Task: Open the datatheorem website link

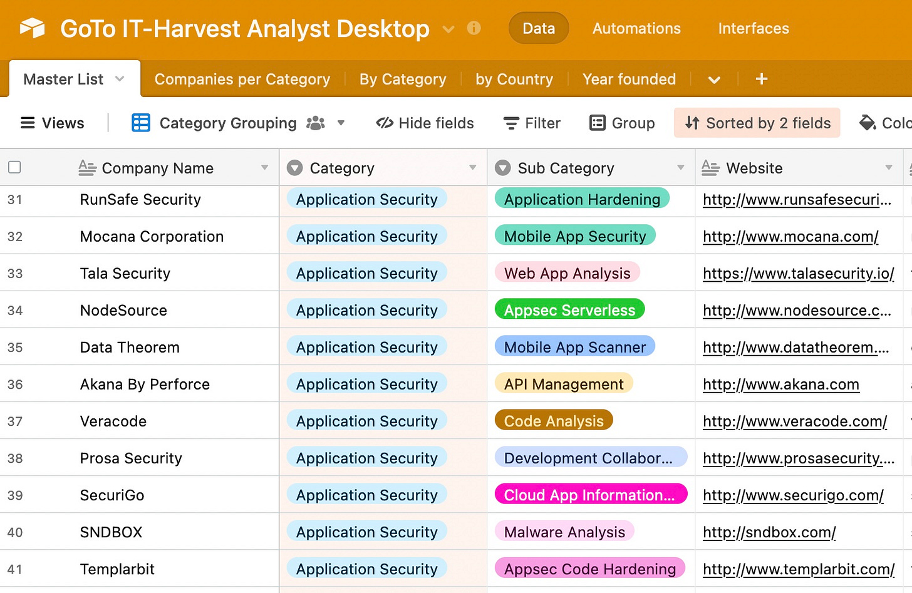Action: 796,348
